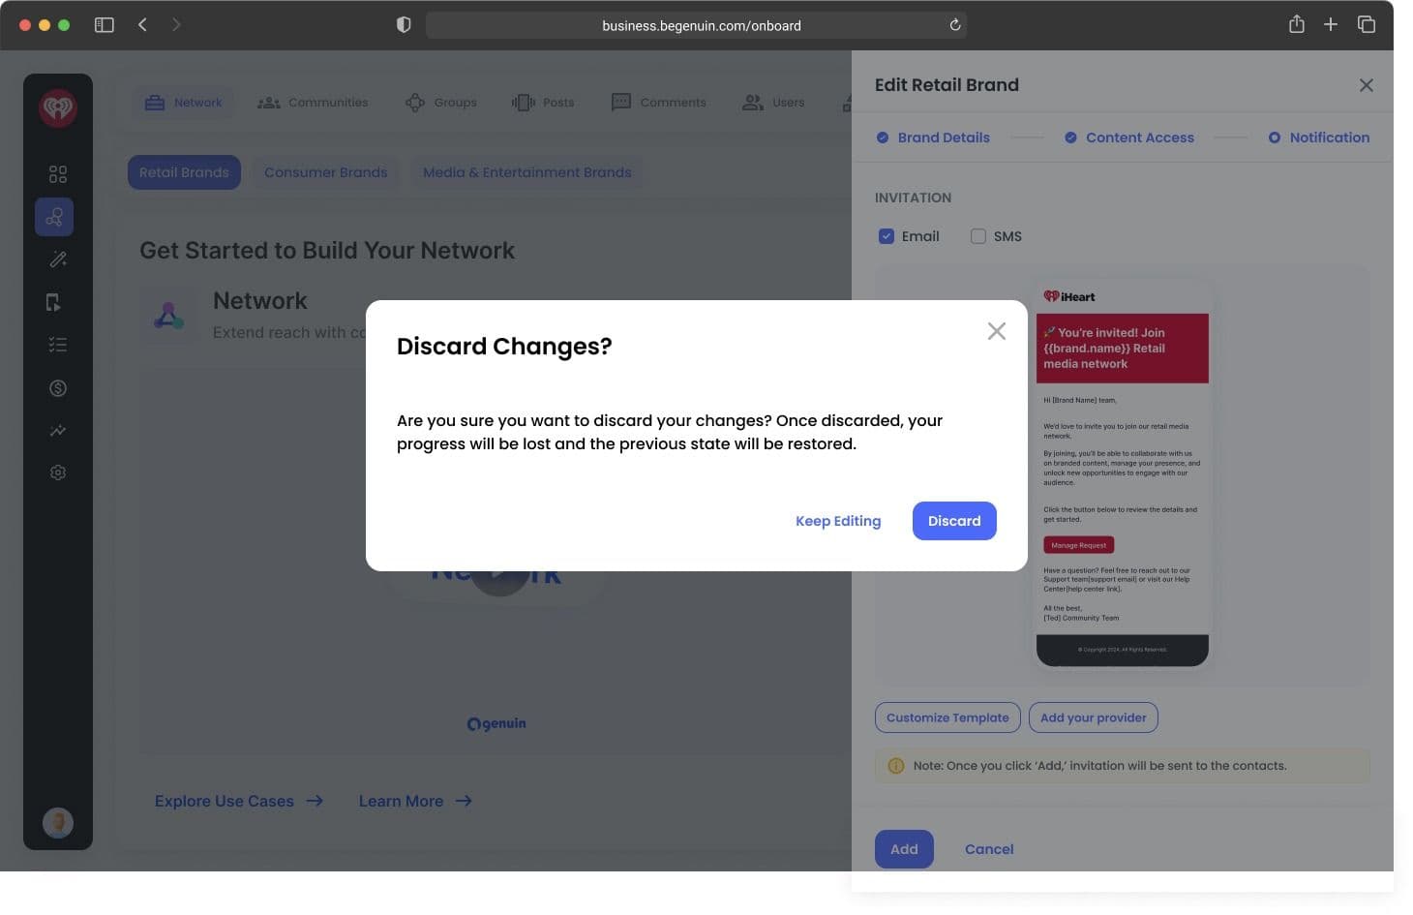Open the settings gear icon in sidebar

tap(58, 473)
